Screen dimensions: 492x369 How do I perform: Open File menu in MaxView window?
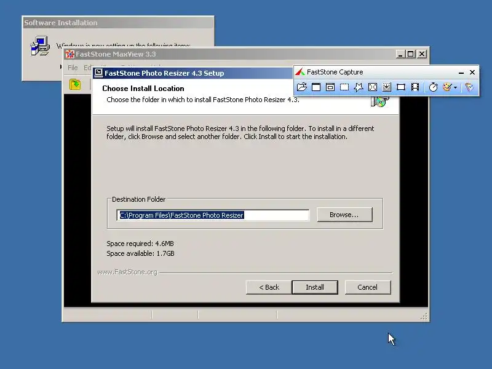73,68
